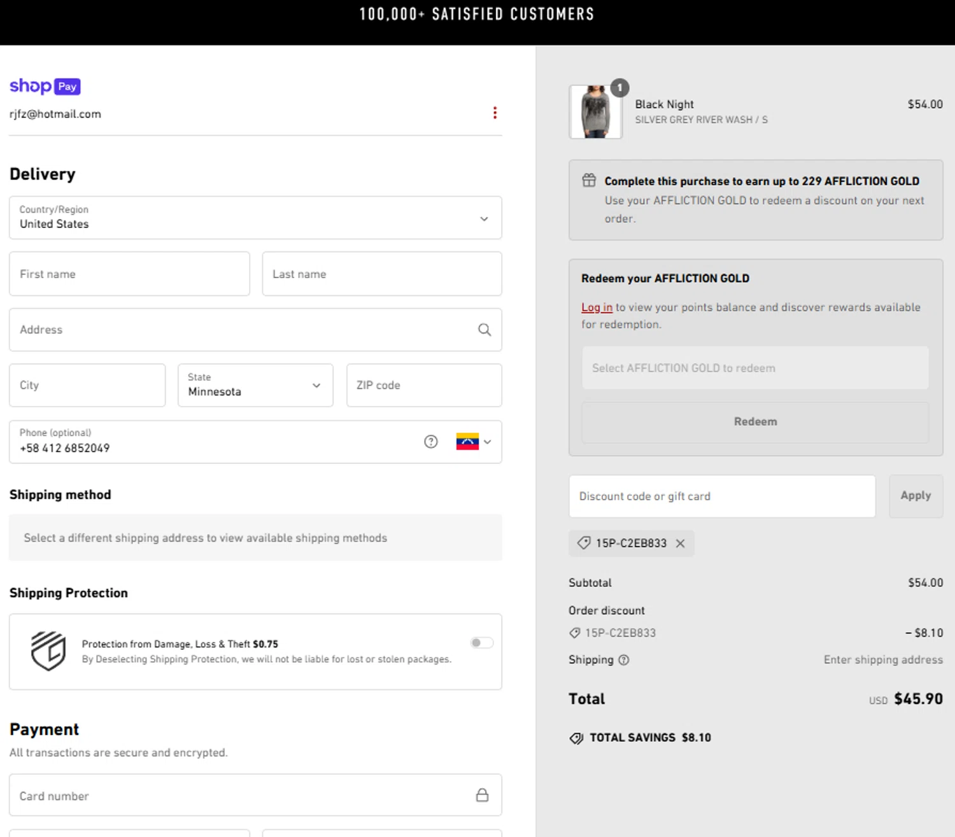Click the "Enter shipping address" text
955x837 pixels.
pyautogui.click(x=883, y=660)
